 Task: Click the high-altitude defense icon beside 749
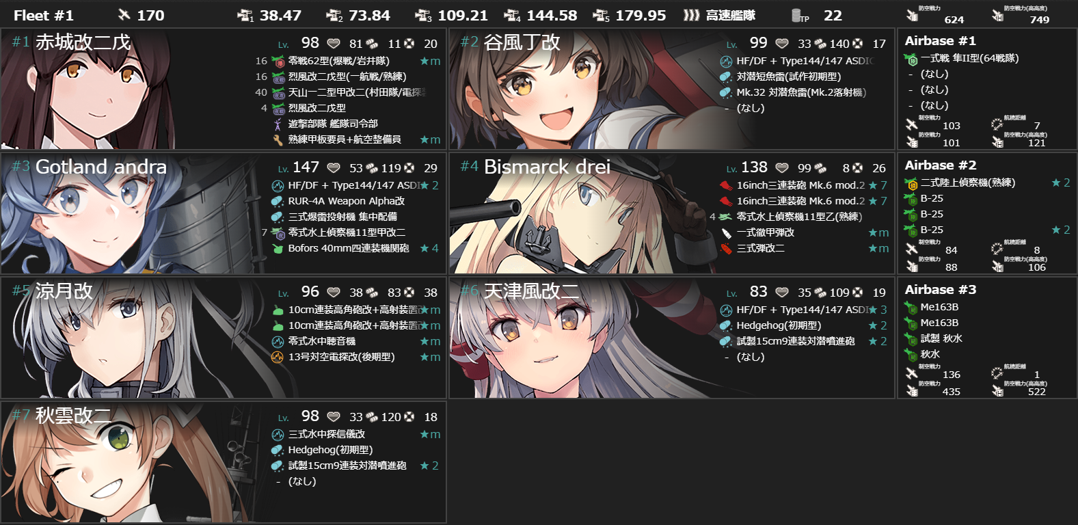click(x=997, y=14)
